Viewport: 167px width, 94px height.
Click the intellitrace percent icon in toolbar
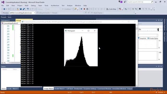click(120, 9)
